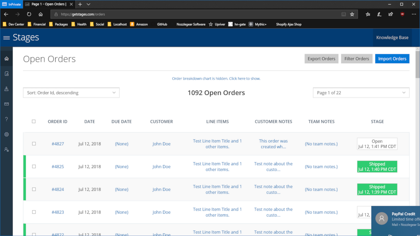Open Help via the question mark sidebar icon
The image size is (420, 236).
[6, 119]
